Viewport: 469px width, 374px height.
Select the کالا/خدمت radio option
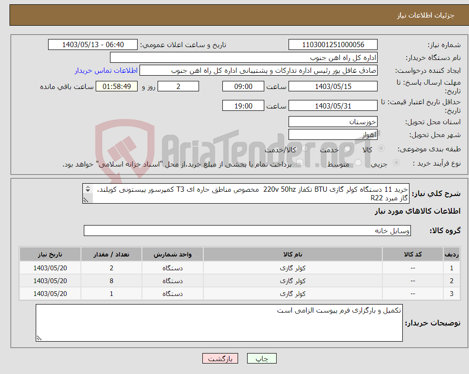pos(305,148)
